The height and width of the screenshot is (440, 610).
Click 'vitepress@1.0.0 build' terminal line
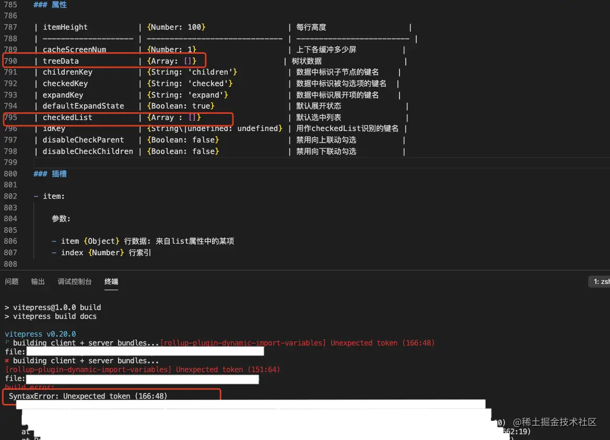53,307
